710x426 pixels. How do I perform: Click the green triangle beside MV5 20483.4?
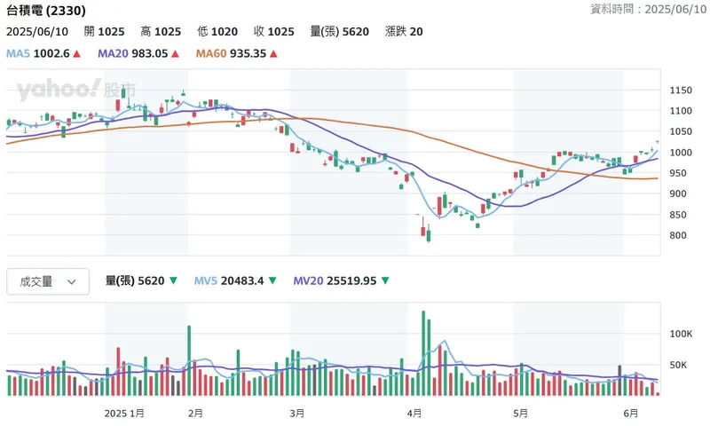pos(274,281)
